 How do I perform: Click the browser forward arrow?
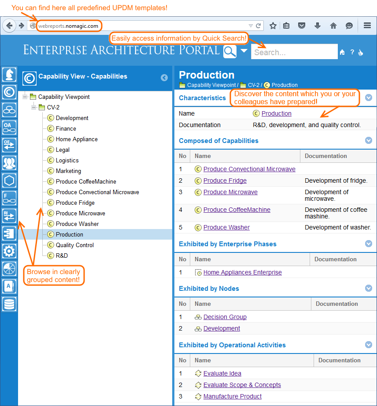(x=22, y=26)
